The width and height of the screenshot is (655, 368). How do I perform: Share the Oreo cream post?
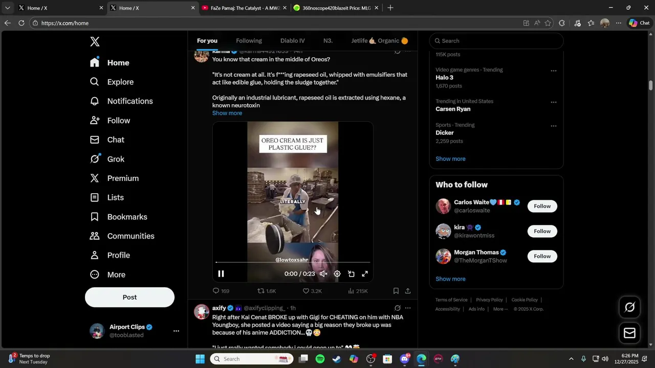coord(408,291)
